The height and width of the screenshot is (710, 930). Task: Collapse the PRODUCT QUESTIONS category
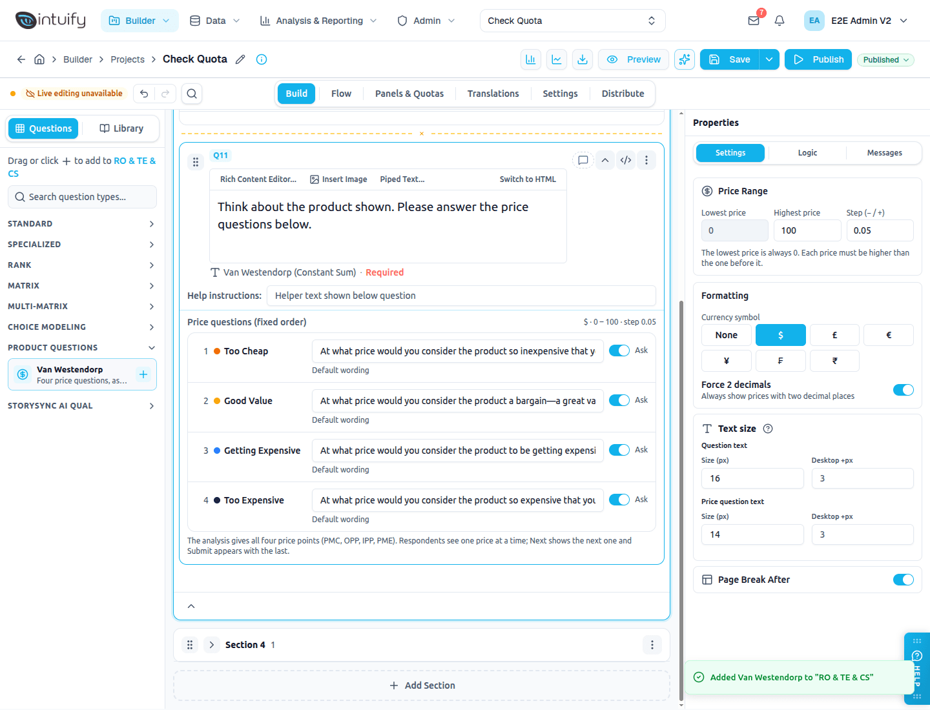coord(81,348)
